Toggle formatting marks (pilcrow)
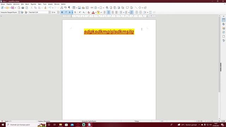 [x=69, y=8]
